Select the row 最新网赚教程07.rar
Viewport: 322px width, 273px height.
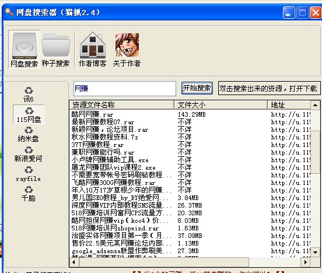point(190,122)
